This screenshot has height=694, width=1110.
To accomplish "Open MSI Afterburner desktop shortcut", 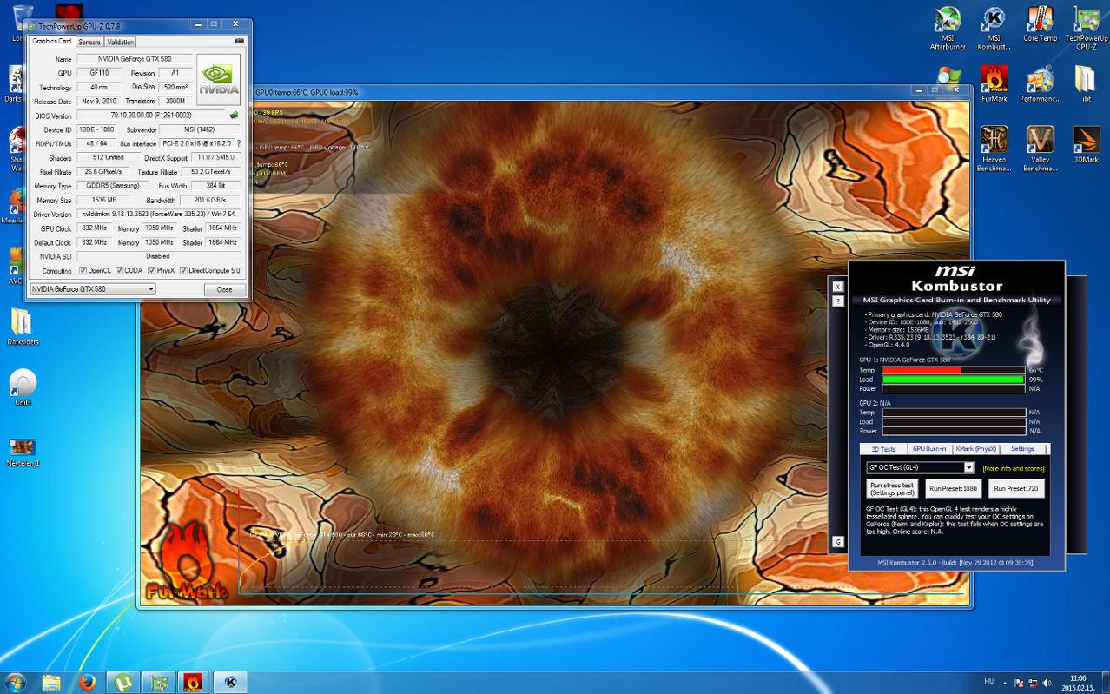I will pyautogui.click(x=948, y=28).
